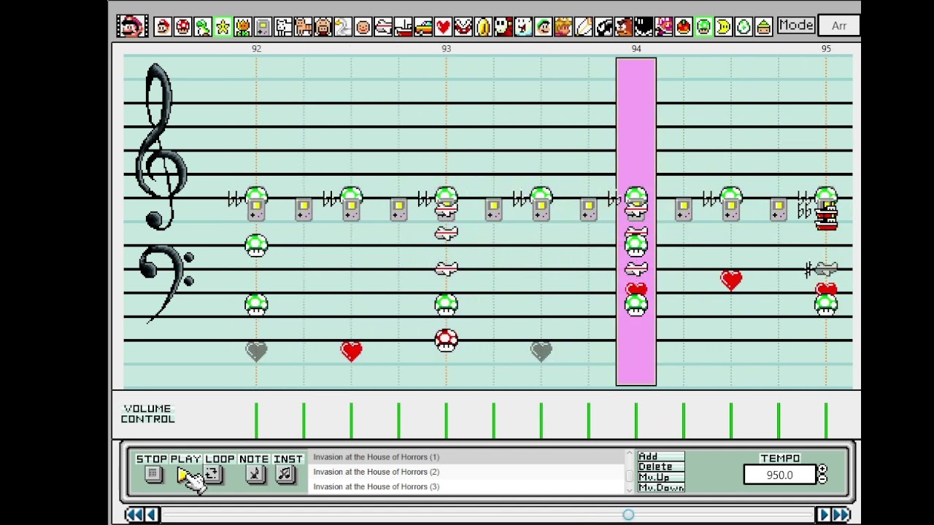
Task: Choose the Yoshi instrument icon
Action: click(203, 27)
